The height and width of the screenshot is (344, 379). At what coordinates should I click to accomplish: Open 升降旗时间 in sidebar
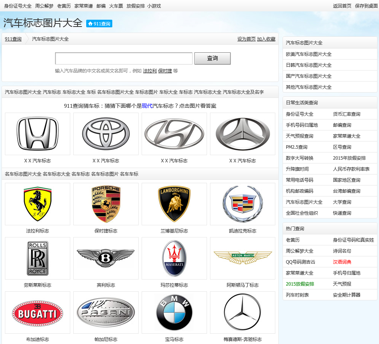click(x=297, y=169)
